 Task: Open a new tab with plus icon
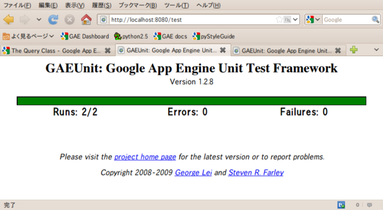(x=354, y=50)
